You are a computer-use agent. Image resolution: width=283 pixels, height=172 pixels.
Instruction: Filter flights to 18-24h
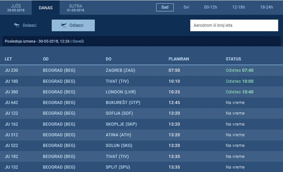pyautogui.click(x=267, y=7)
